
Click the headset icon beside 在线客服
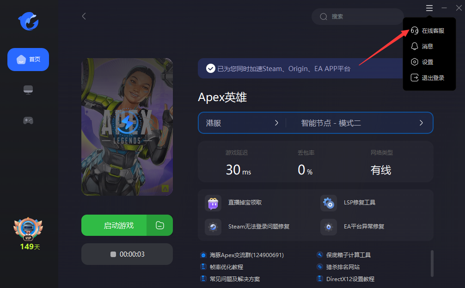click(415, 30)
